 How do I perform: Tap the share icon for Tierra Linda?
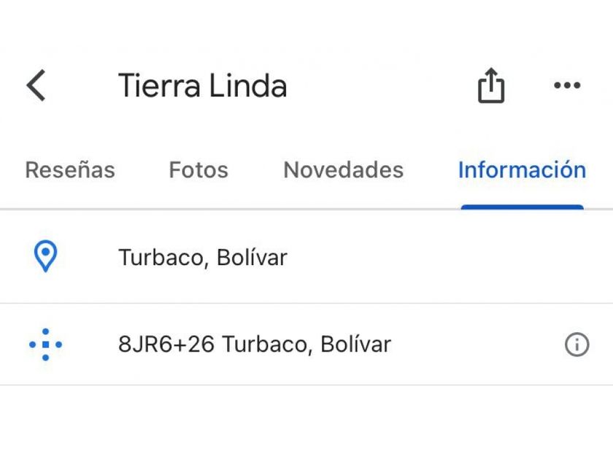tap(491, 86)
